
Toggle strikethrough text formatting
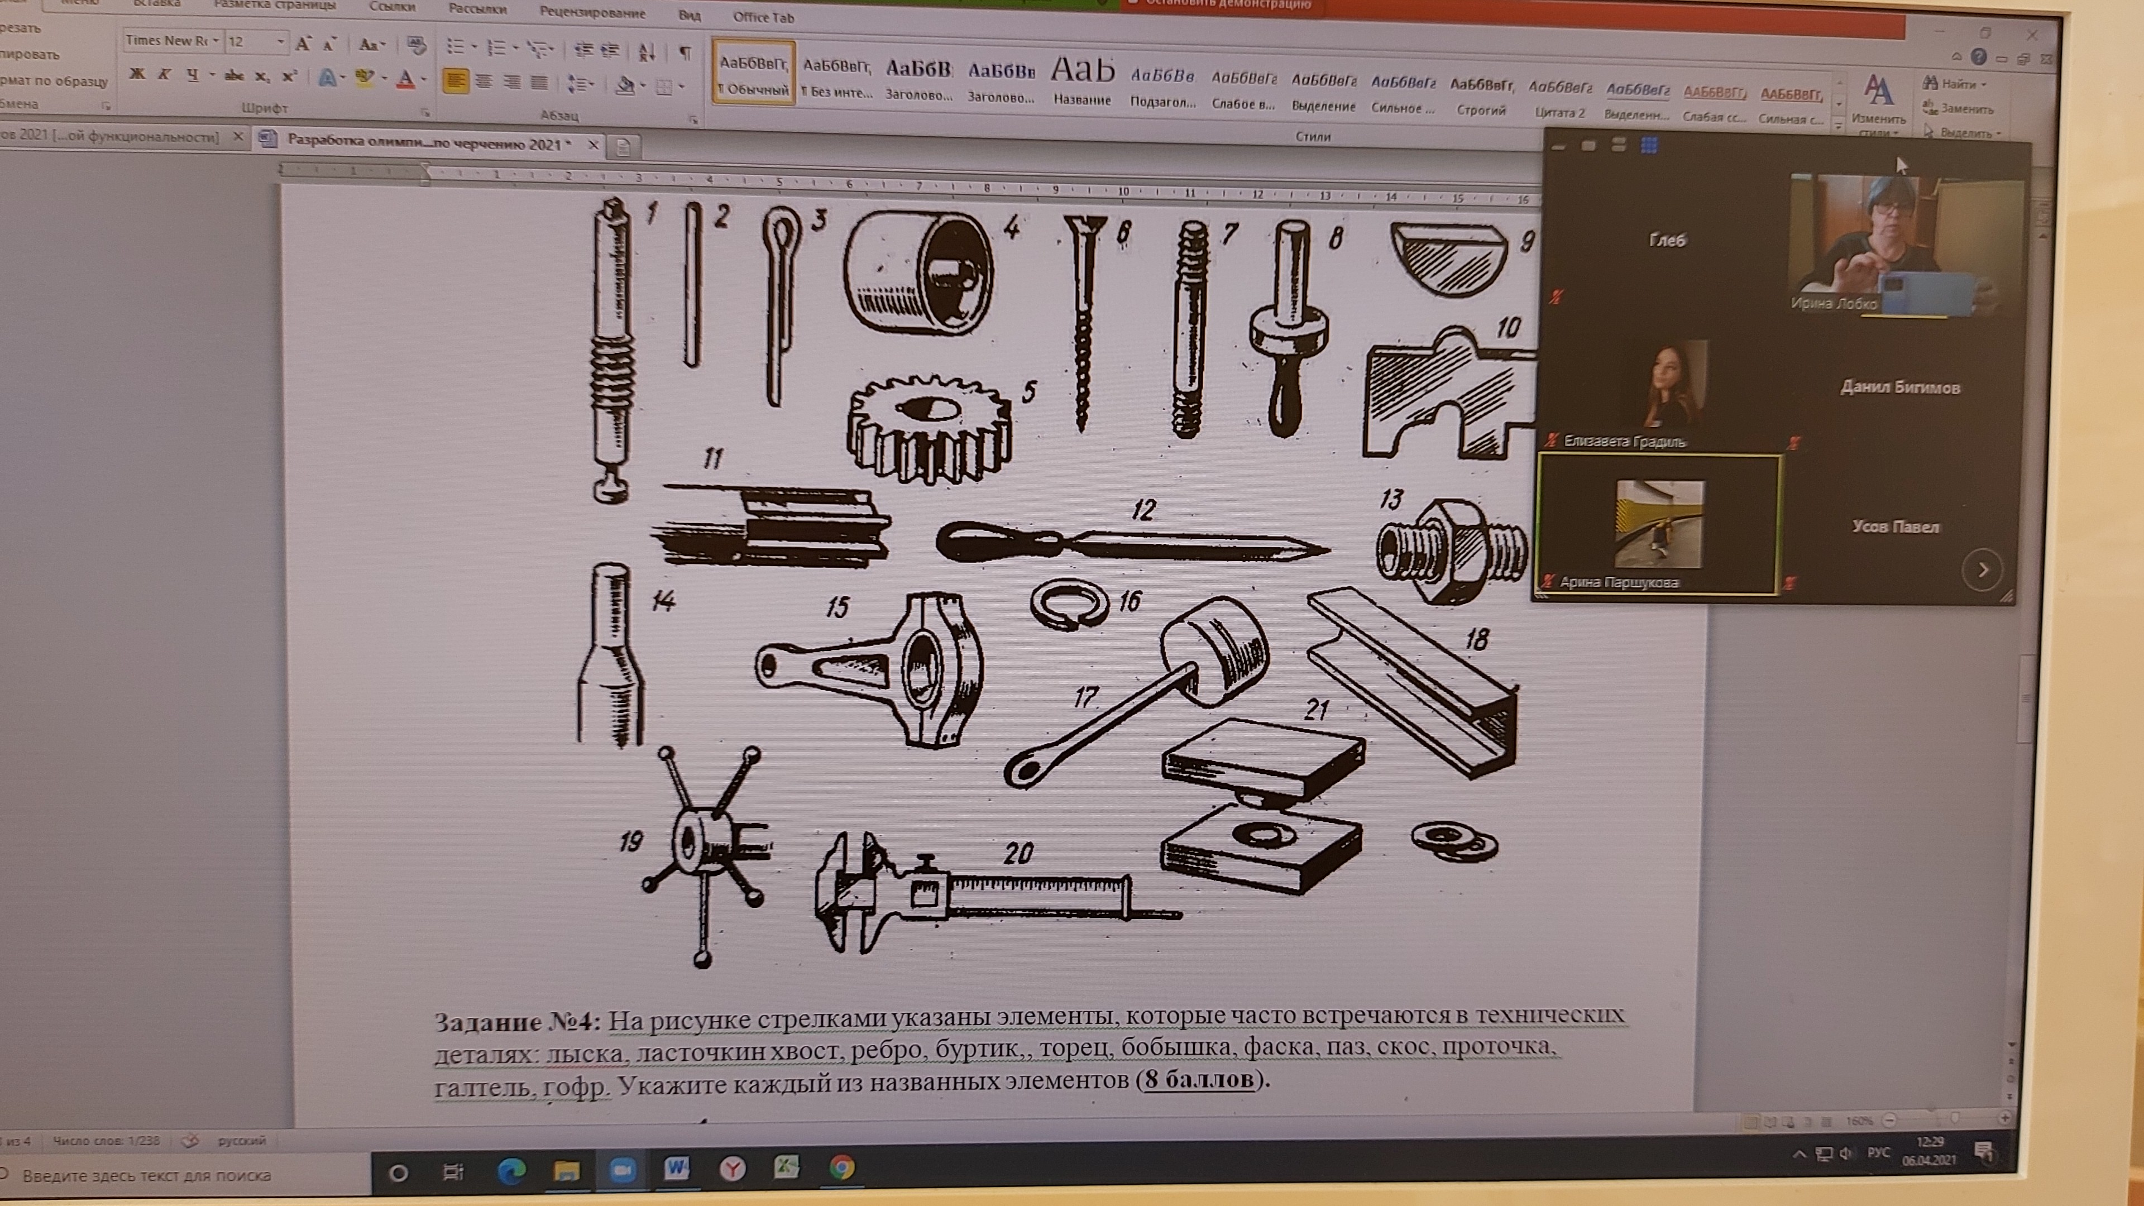point(234,76)
